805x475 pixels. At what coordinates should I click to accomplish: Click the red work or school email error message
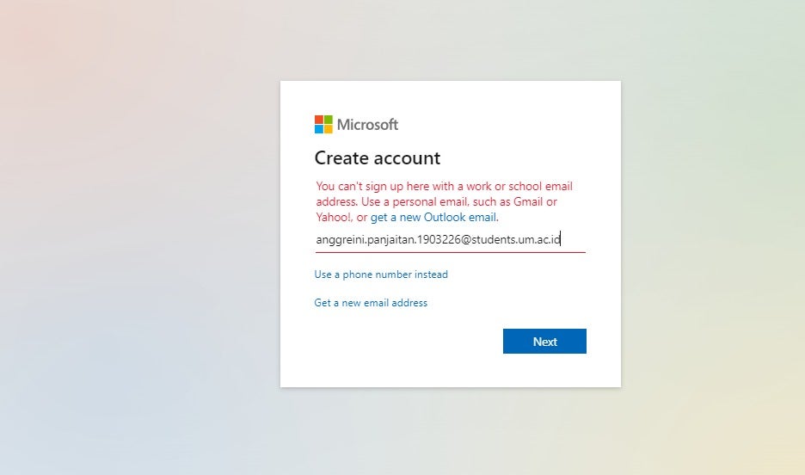(444, 201)
